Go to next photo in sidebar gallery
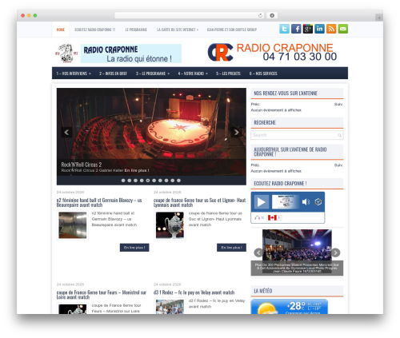 tap(335, 253)
